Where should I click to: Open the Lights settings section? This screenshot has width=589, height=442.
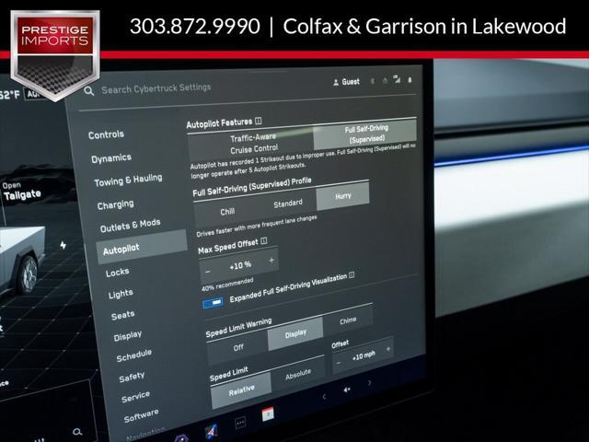(121, 294)
